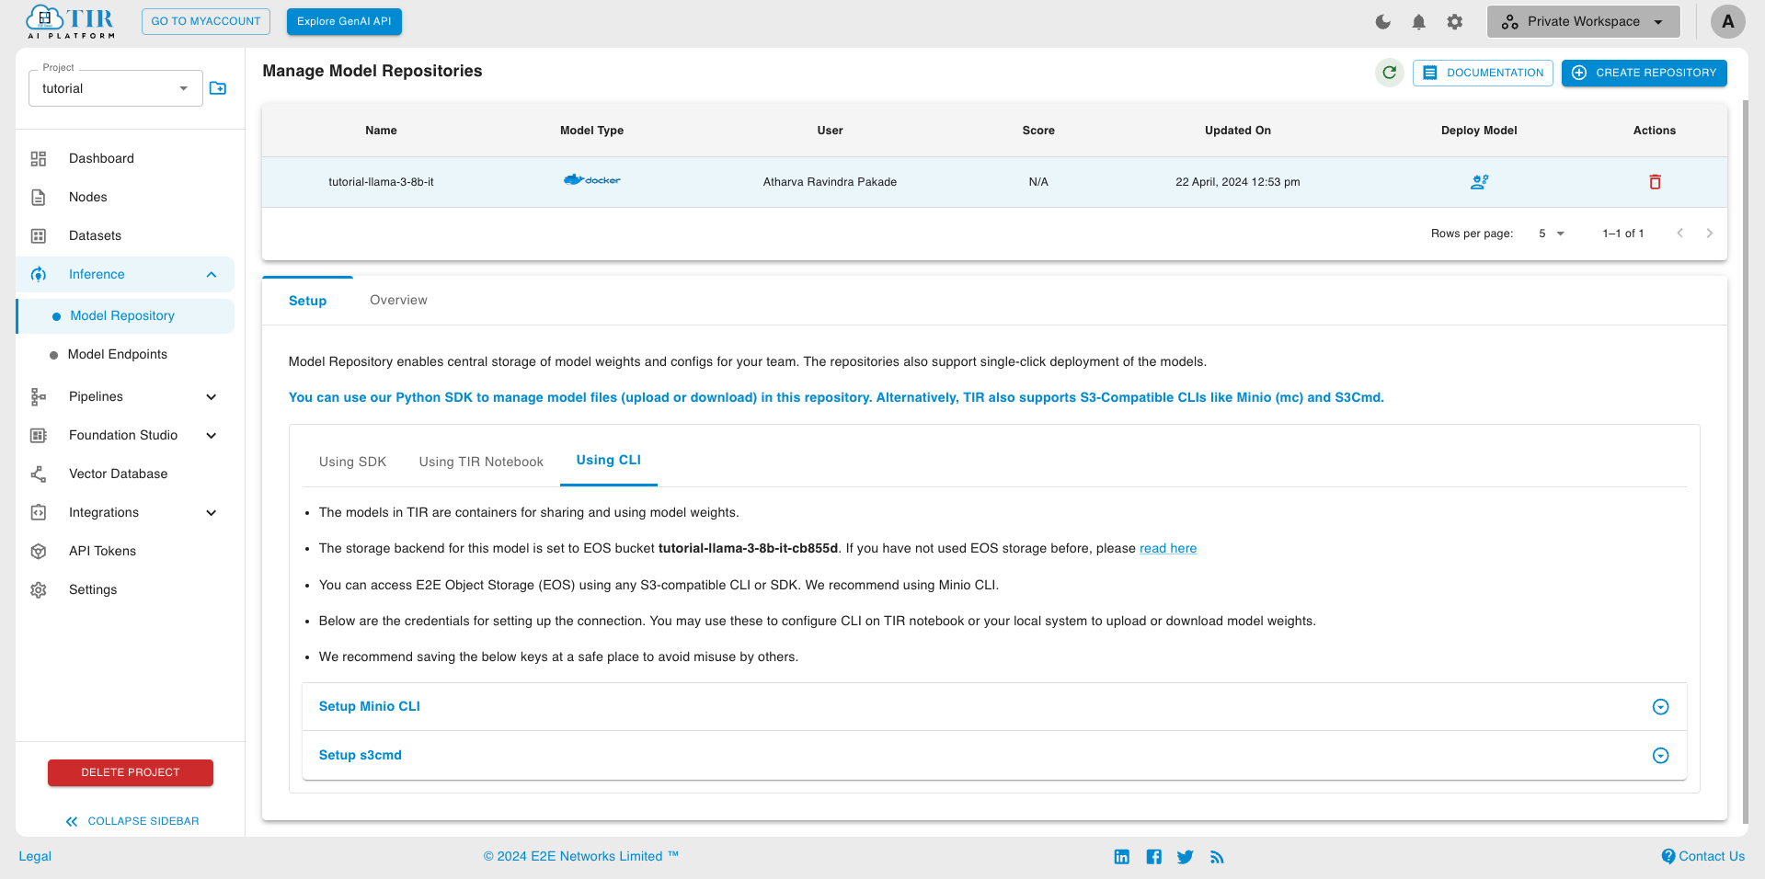Select the Using CLI tab
This screenshot has height=879, width=1765.
pos(608,461)
